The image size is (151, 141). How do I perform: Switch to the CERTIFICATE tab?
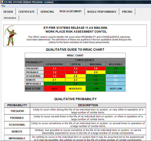26,12
